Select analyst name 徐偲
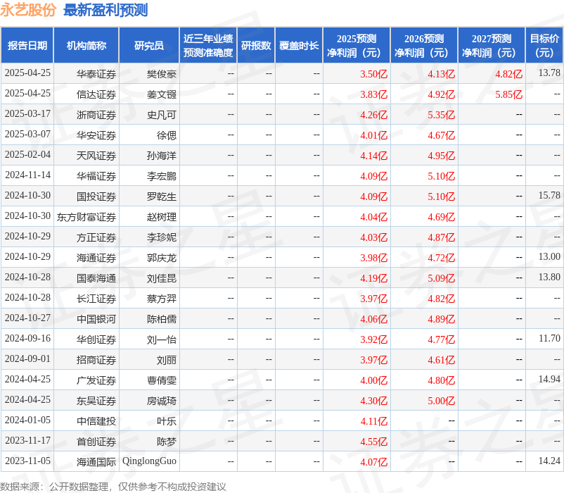This screenshot has height=493, width=564. click(167, 135)
